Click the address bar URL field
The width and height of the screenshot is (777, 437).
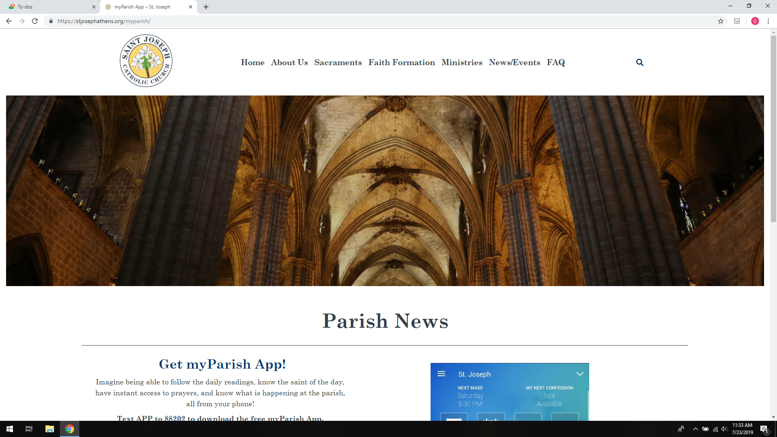[x=364, y=21]
